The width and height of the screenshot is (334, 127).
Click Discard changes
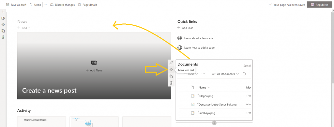click(62, 5)
